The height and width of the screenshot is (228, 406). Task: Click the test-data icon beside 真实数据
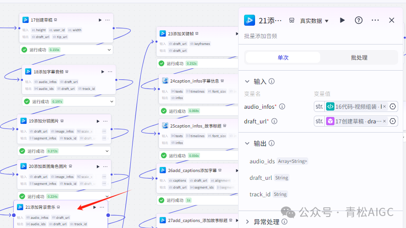292,21
